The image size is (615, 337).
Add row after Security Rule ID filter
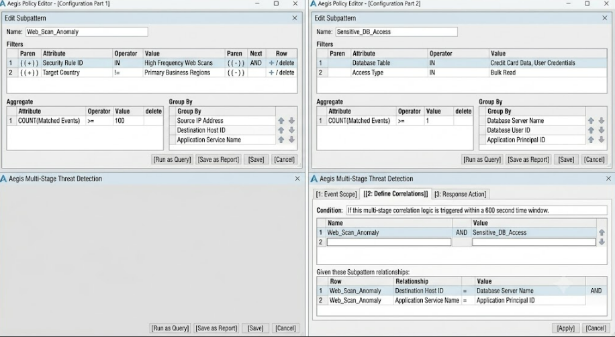pos(271,63)
